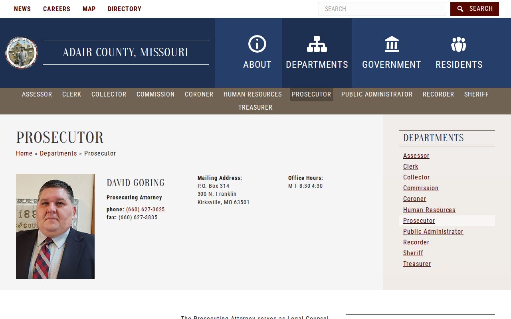Open Coroner in the sidebar list

coord(415,199)
